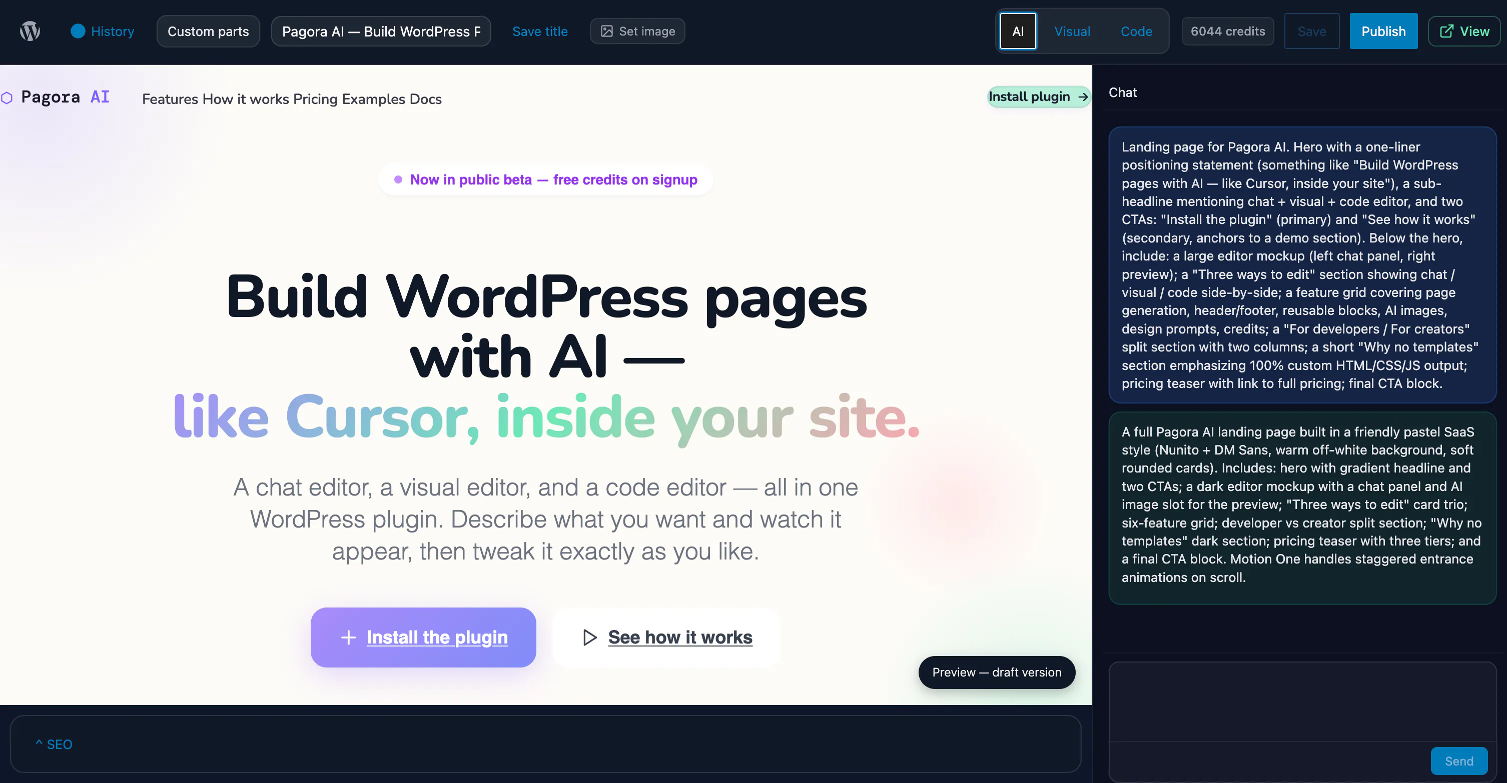The image size is (1507, 783).
Task: Expand the SEO section
Action: (54, 744)
